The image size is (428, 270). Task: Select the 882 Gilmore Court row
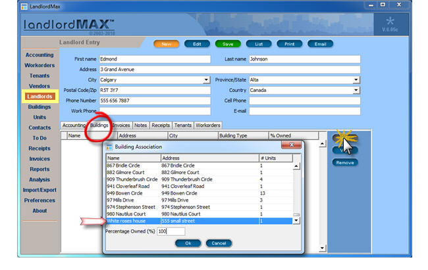pos(200,173)
